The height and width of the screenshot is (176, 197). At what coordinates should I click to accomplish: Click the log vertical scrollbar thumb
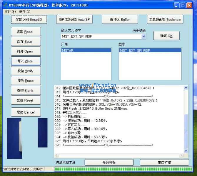tap(186, 131)
